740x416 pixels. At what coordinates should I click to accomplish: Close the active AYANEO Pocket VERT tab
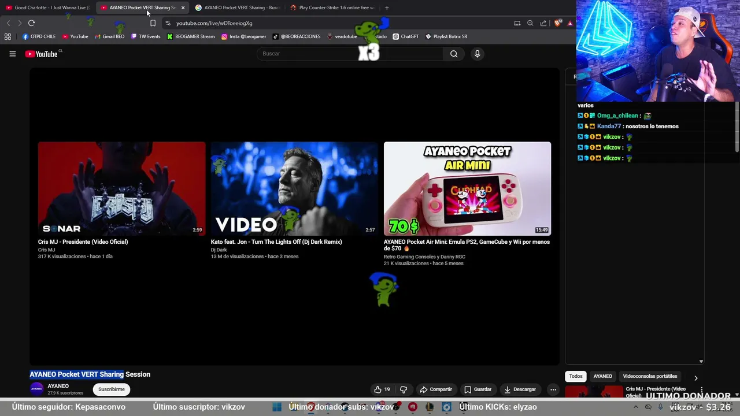coord(183,8)
